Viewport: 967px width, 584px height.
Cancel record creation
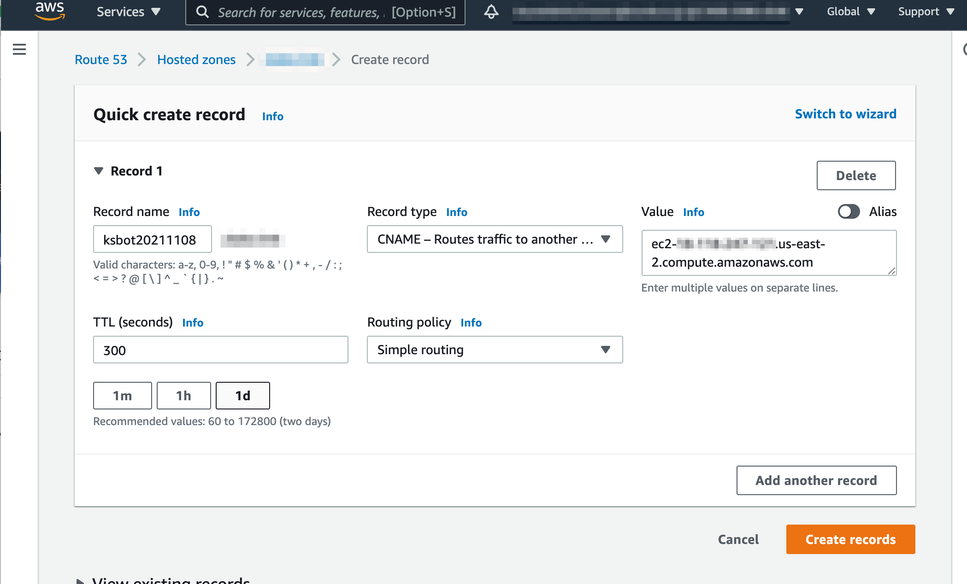[738, 539]
